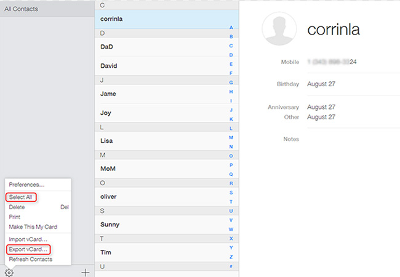Jump to letter M in index

231,138
